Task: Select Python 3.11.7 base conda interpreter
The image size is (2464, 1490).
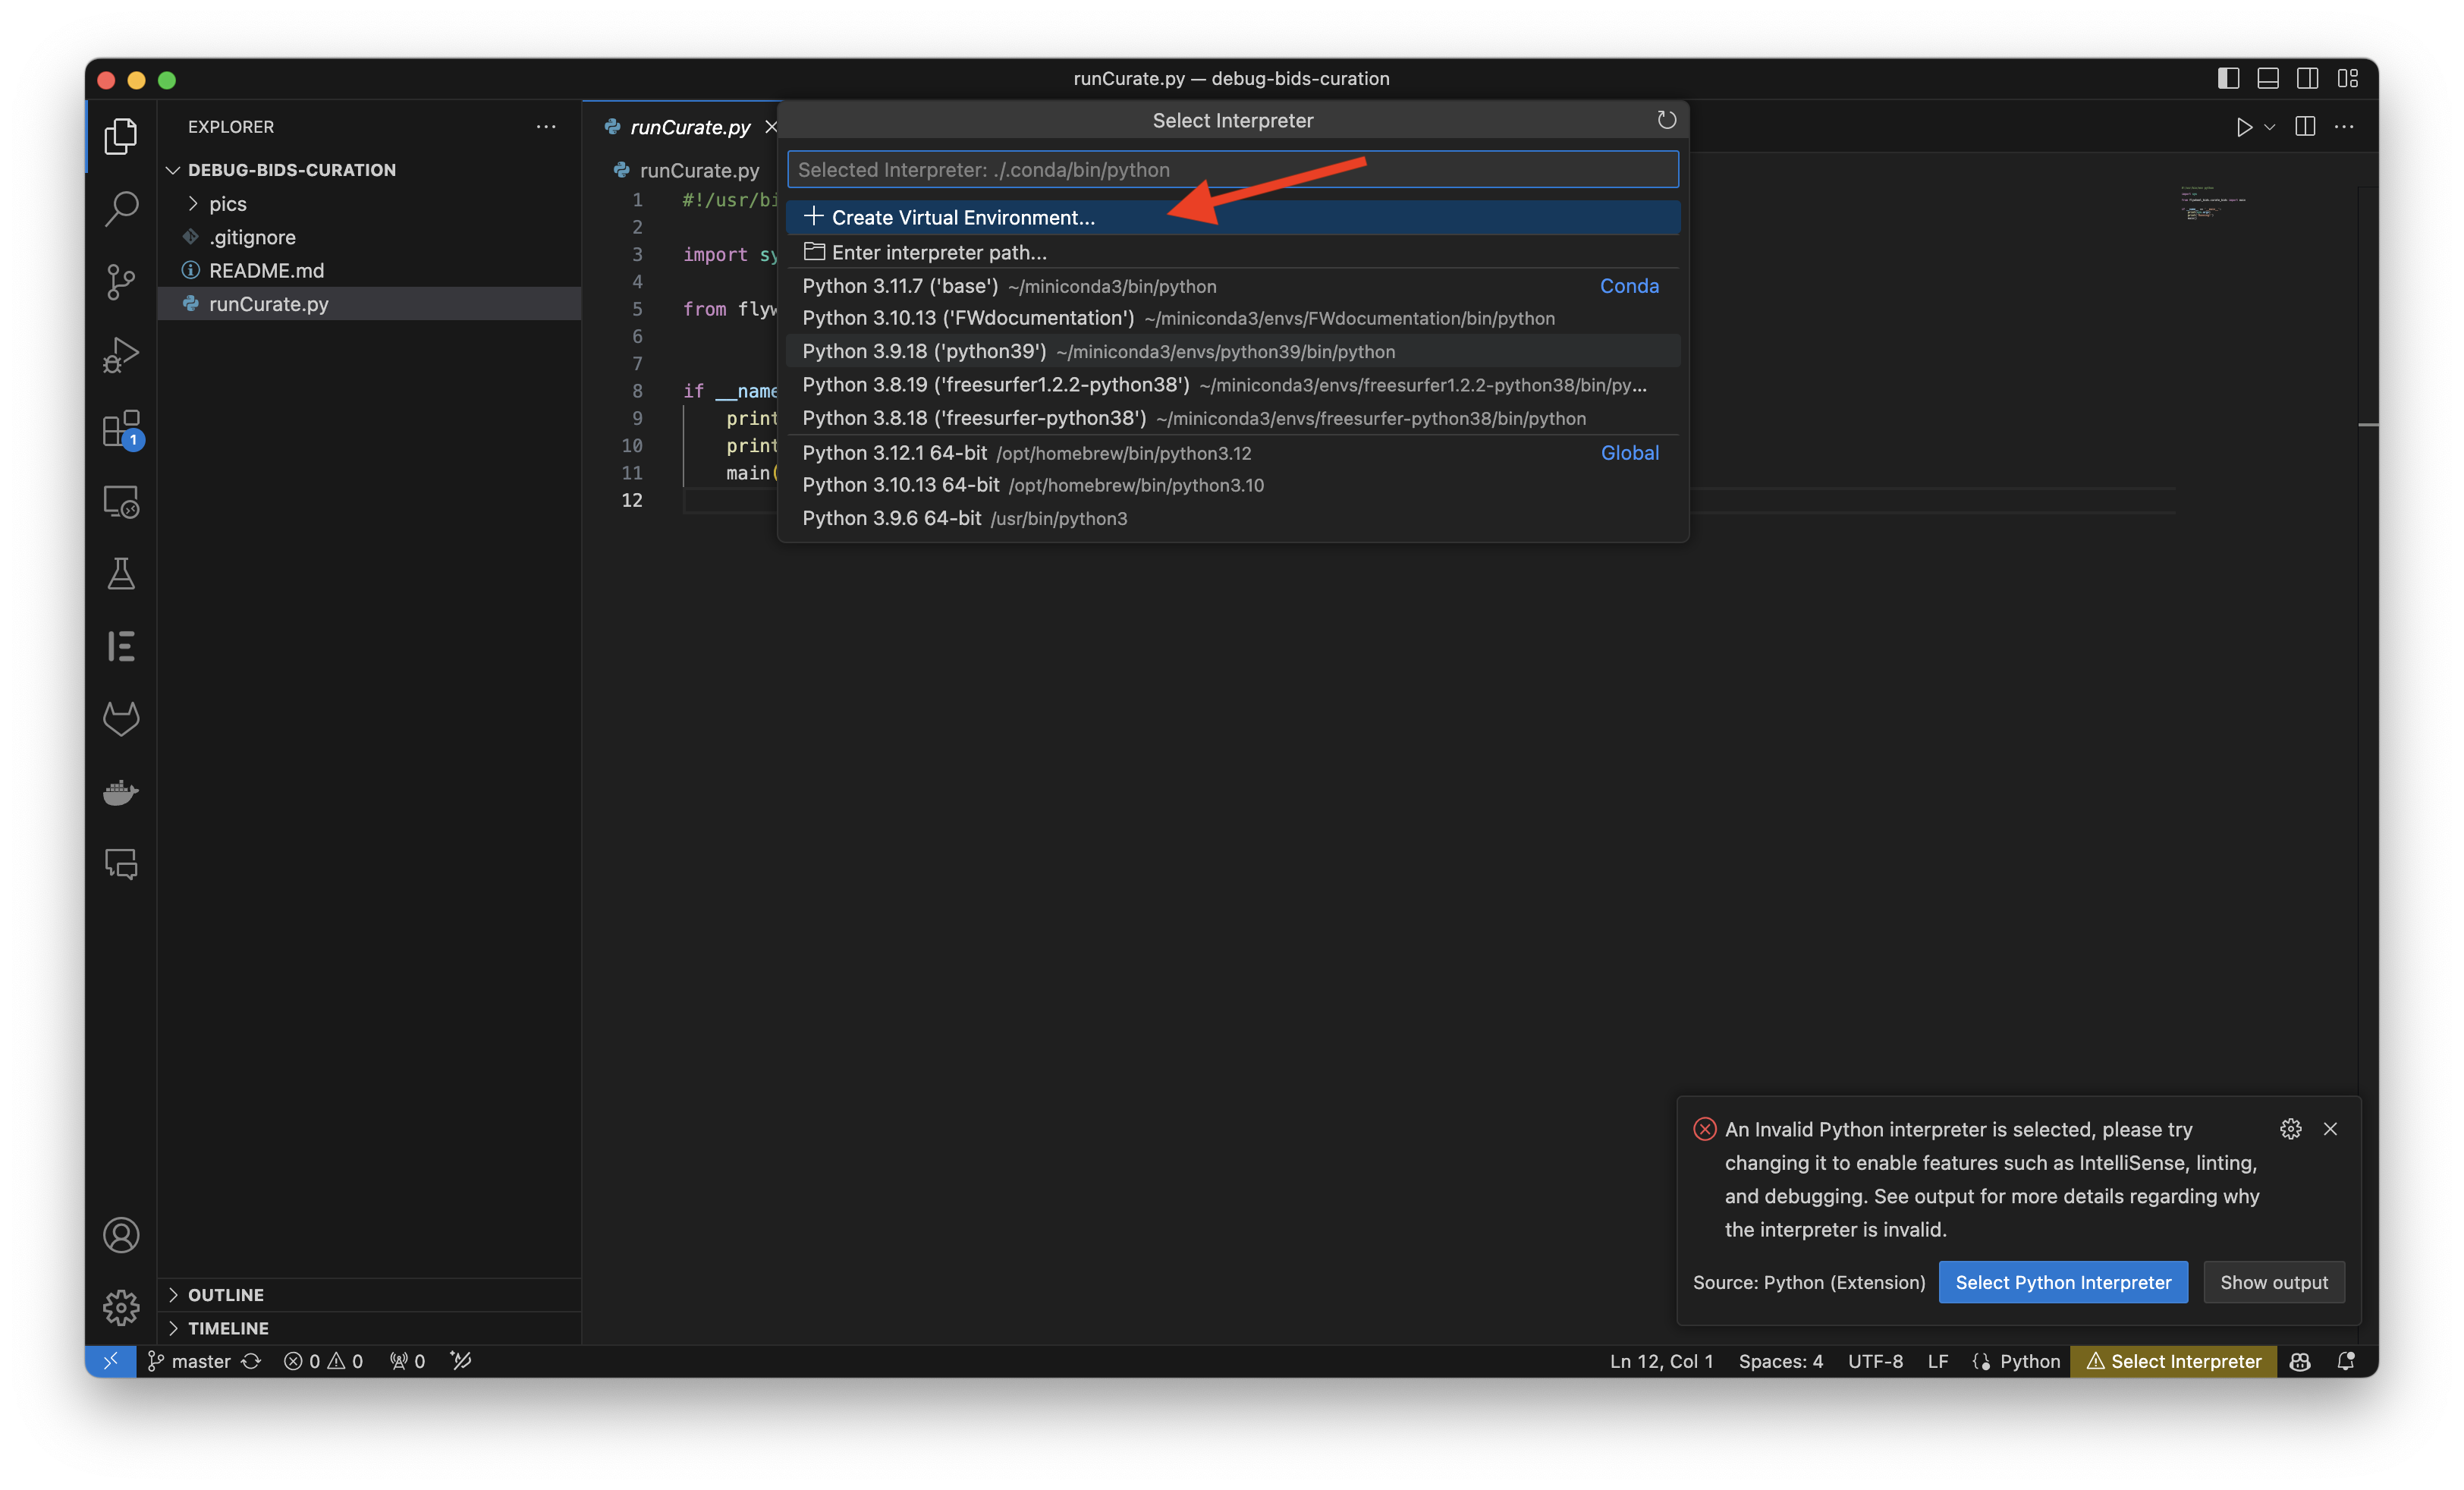Action: [x=1233, y=286]
